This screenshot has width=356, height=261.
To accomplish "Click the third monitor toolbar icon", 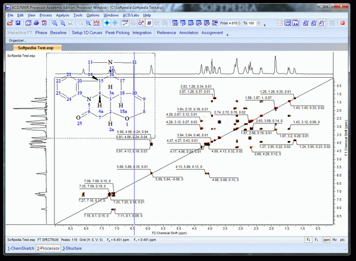I will click(191, 23).
